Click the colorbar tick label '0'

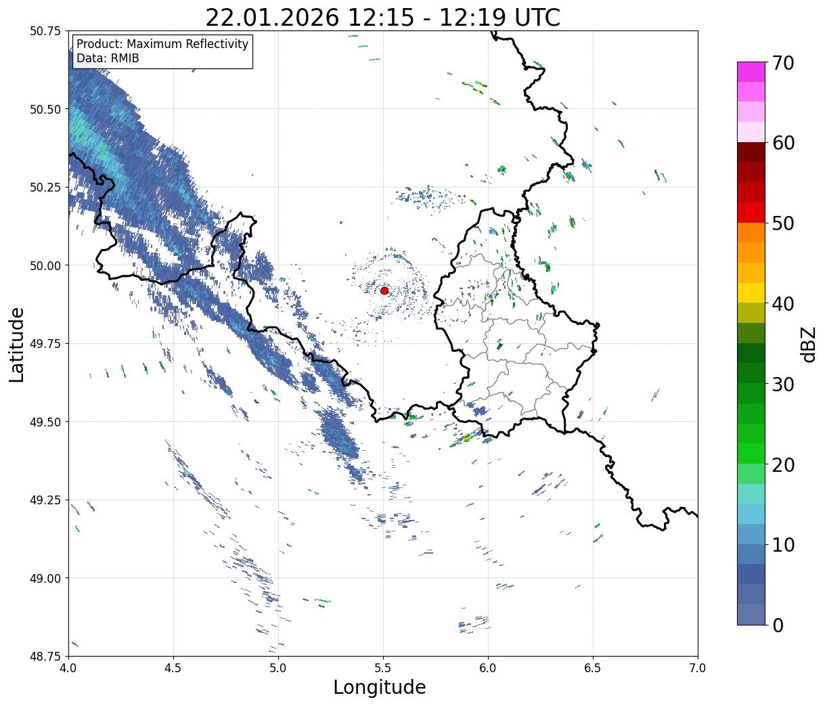click(778, 625)
